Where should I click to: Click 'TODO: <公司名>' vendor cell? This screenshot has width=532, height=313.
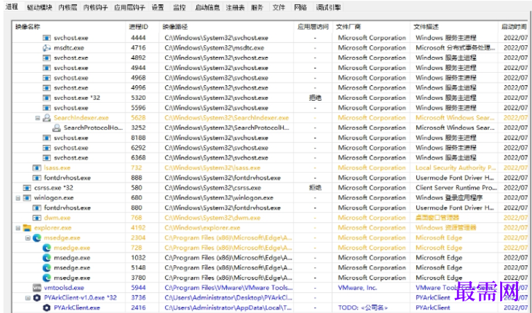pos(363,308)
